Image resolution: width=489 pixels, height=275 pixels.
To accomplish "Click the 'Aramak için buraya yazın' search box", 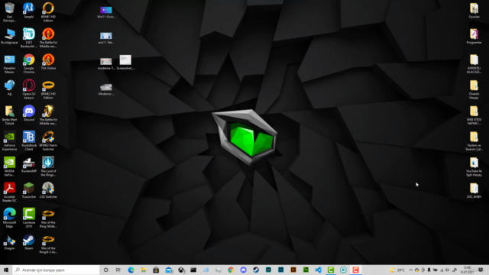I will 56,270.
